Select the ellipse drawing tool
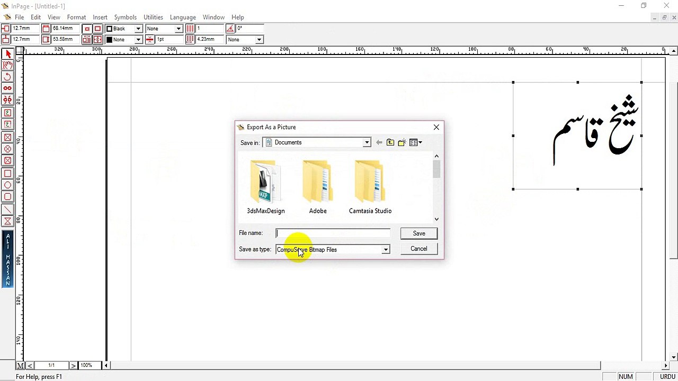 8,185
